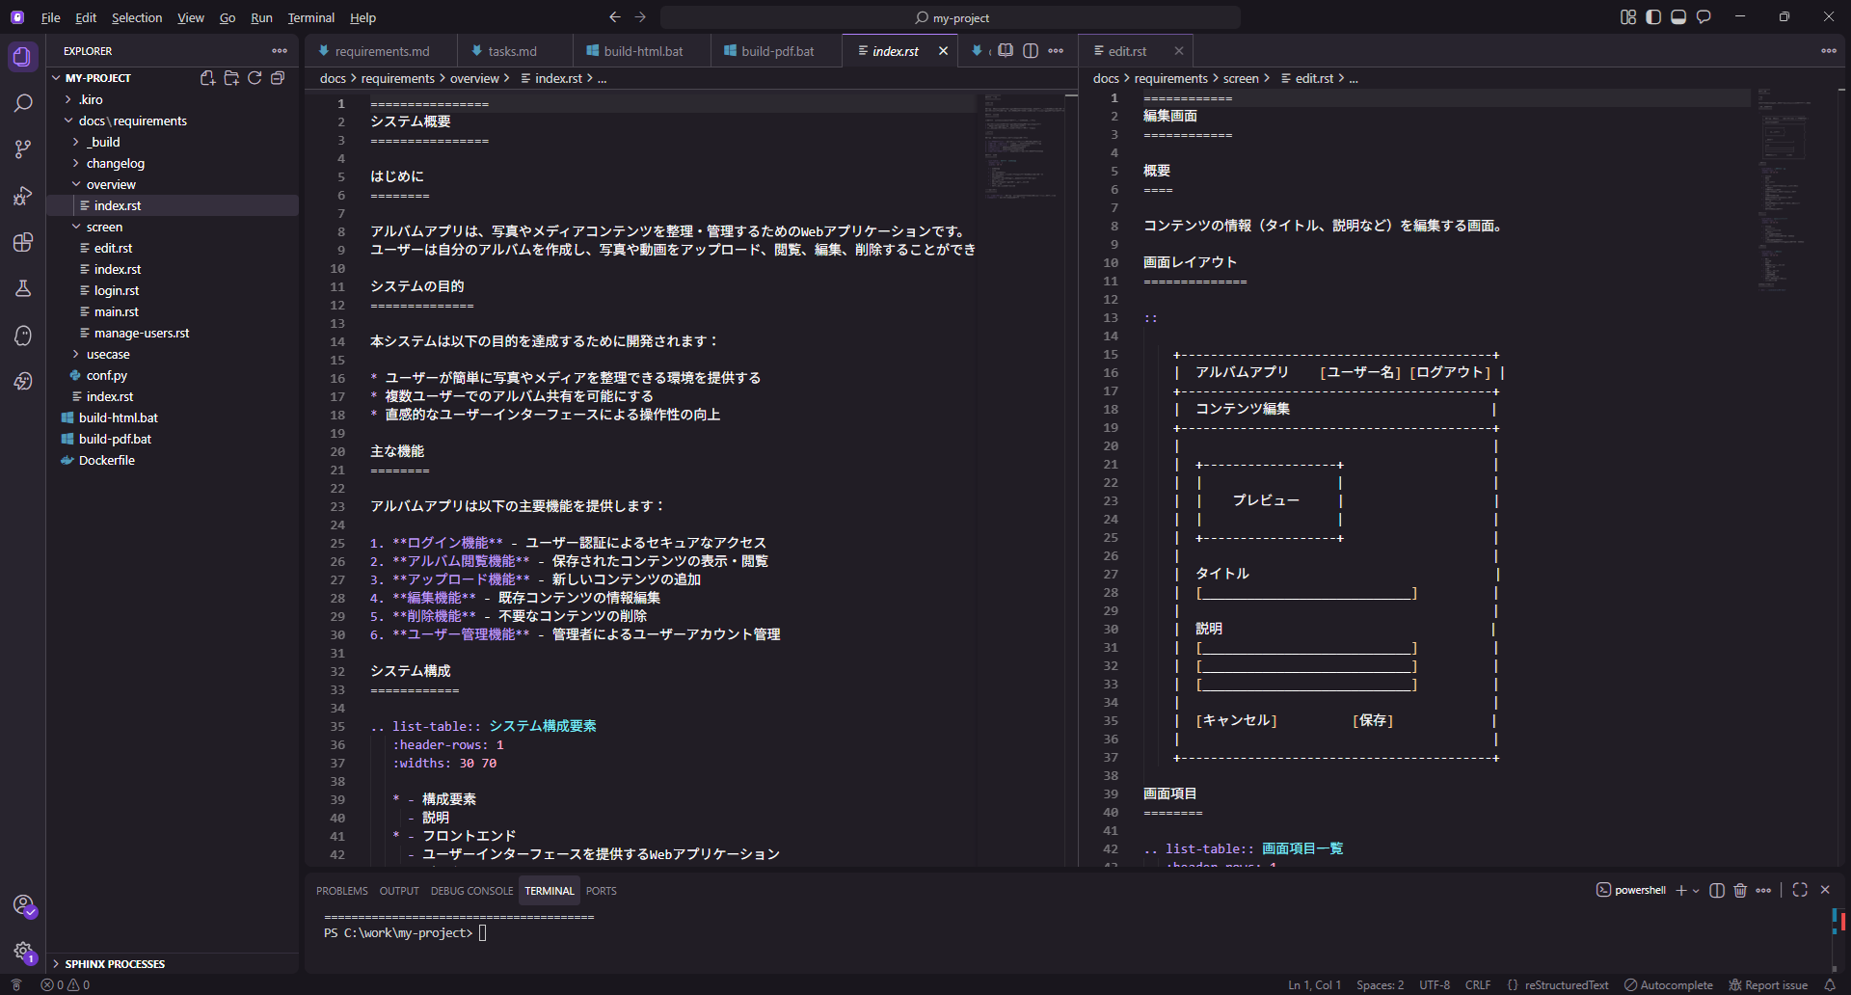Toggle the bottom panel visibility
Image resolution: width=1851 pixels, height=995 pixels.
[1678, 17]
